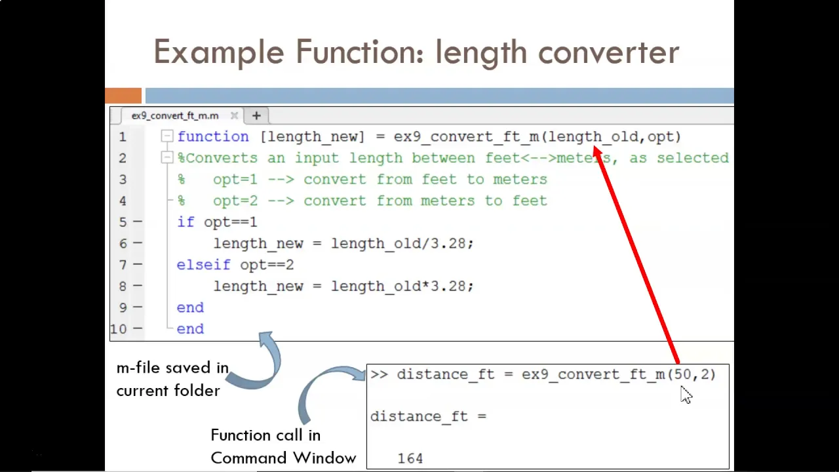This screenshot has height=472, width=839.
Task: Click 'length_new = length_old*3.28;' line
Action: 343,286
